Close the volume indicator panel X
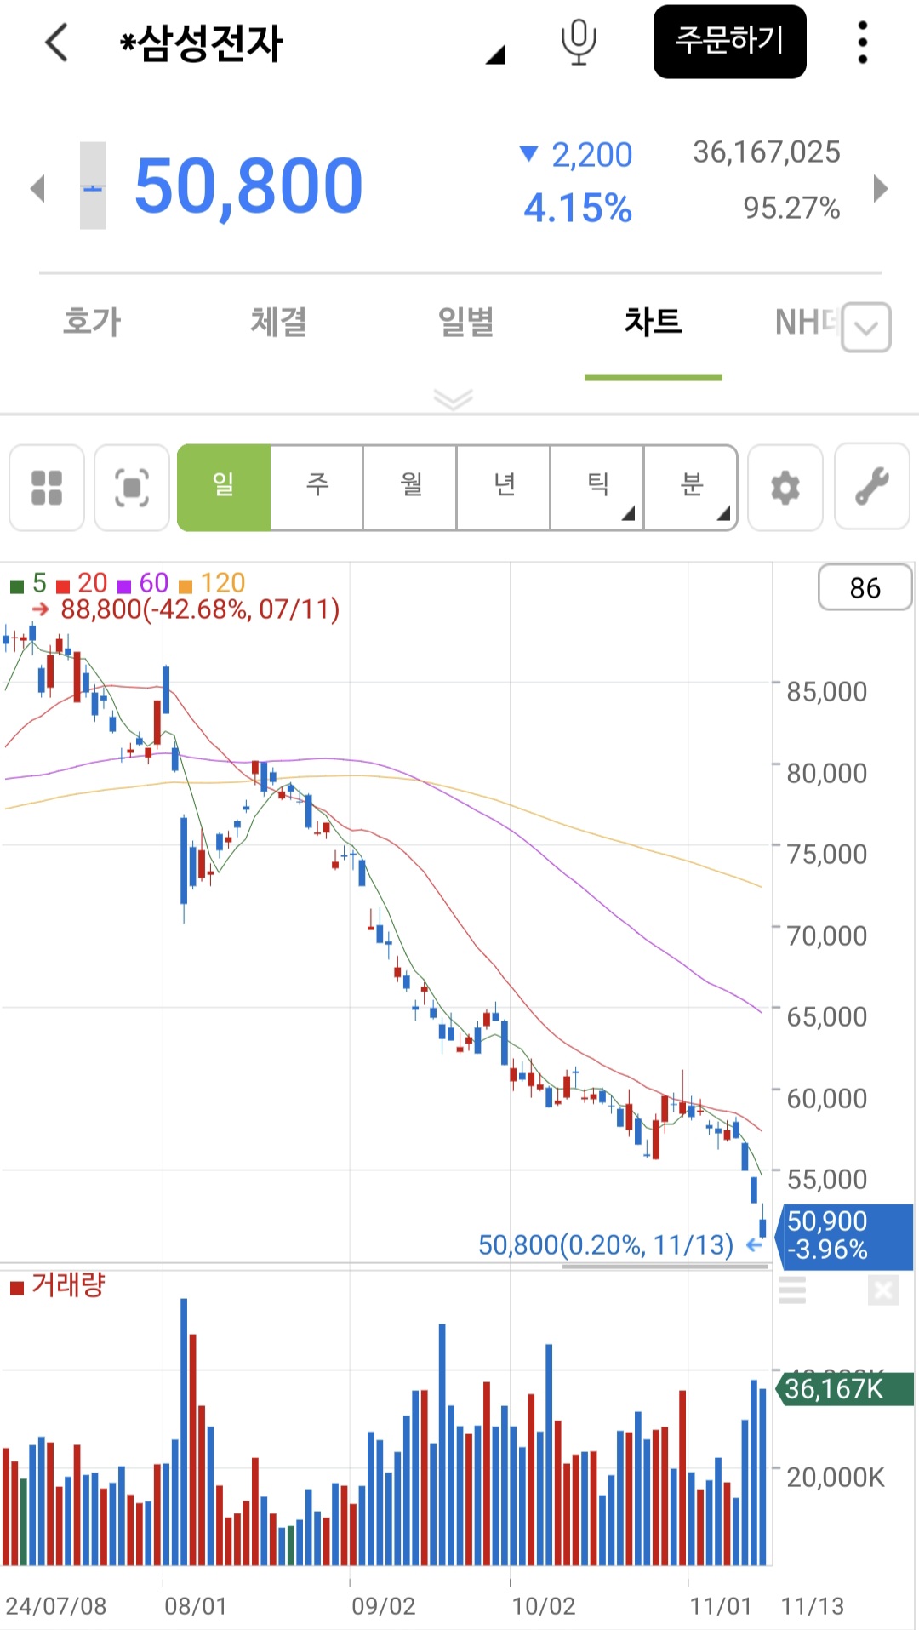Image resolution: width=919 pixels, height=1630 pixels. pyautogui.click(x=883, y=1291)
